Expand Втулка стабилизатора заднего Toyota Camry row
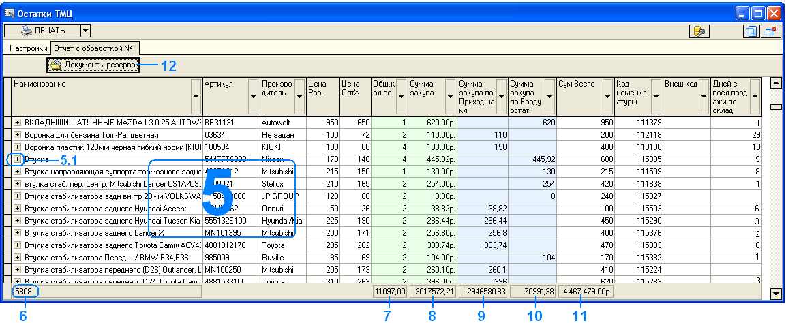 18,245
